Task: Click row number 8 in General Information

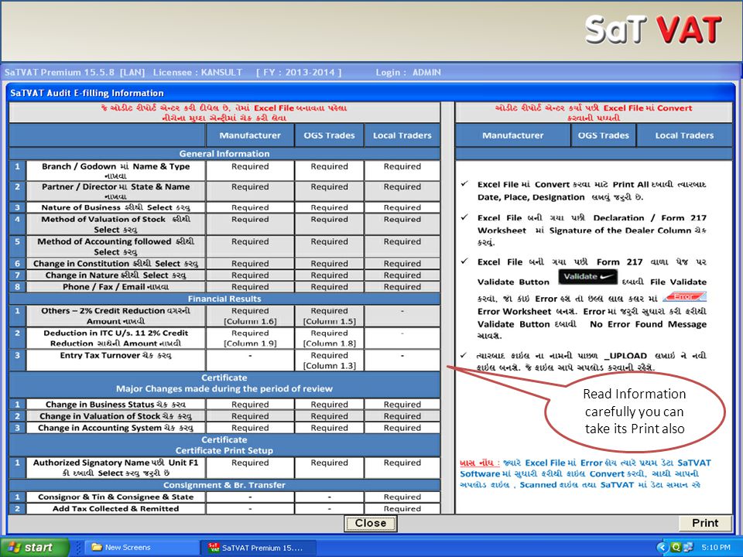Action: 18,286
